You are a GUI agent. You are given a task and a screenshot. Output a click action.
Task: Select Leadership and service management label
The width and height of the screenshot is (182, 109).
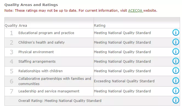(x=49, y=91)
